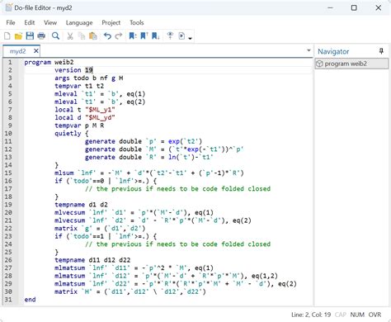Save the do-file with floppy icon
Viewport: 391px width, 322px height.
[x=30, y=36]
